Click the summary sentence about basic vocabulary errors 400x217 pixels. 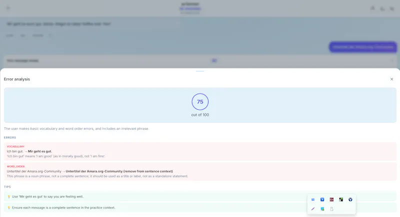[x=76, y=129]
